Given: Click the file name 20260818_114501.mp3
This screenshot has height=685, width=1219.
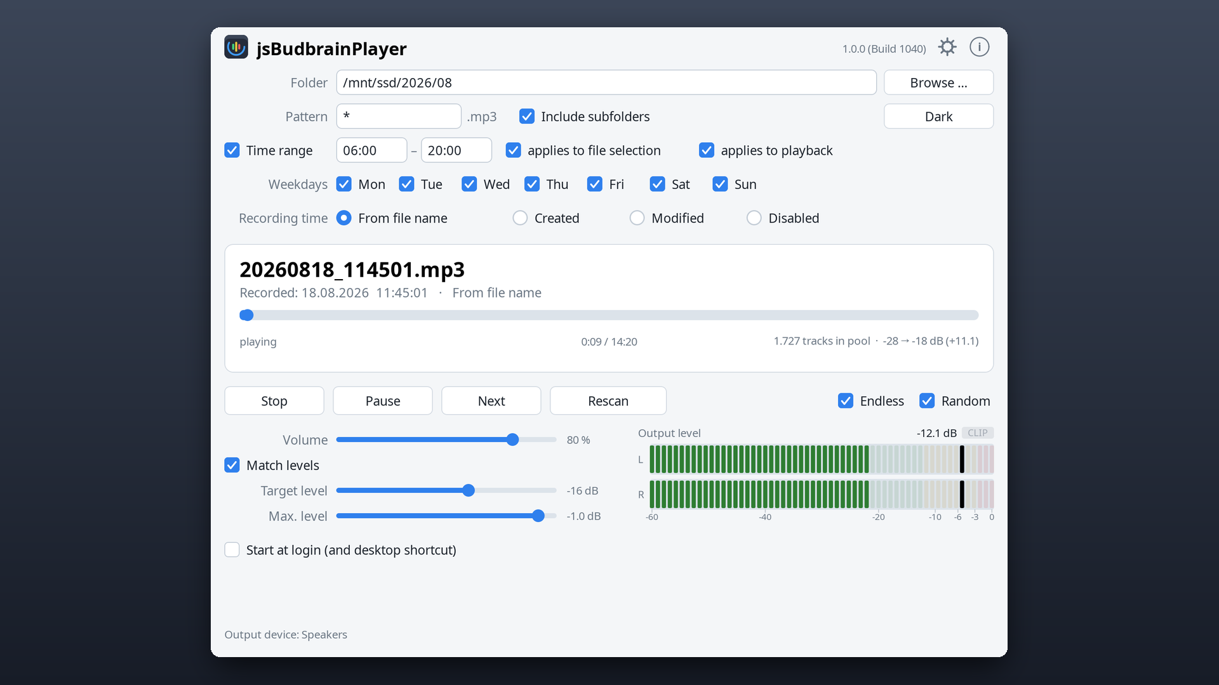Looking at the screenshot, I should point(352,270).
